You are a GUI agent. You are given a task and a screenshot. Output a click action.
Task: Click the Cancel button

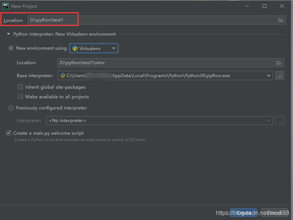click(x=274, y=213)
